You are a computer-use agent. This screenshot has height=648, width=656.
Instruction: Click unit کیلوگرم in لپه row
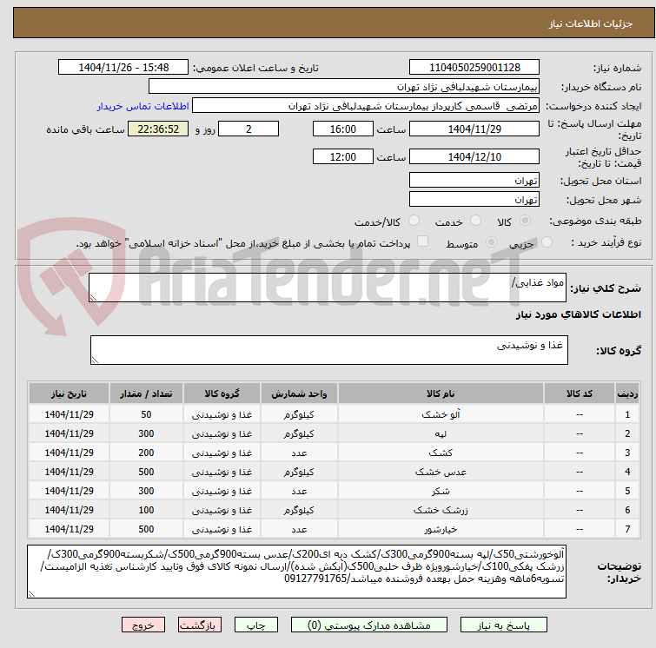coord(299,433)
